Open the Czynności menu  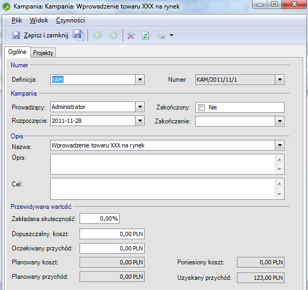70,20
